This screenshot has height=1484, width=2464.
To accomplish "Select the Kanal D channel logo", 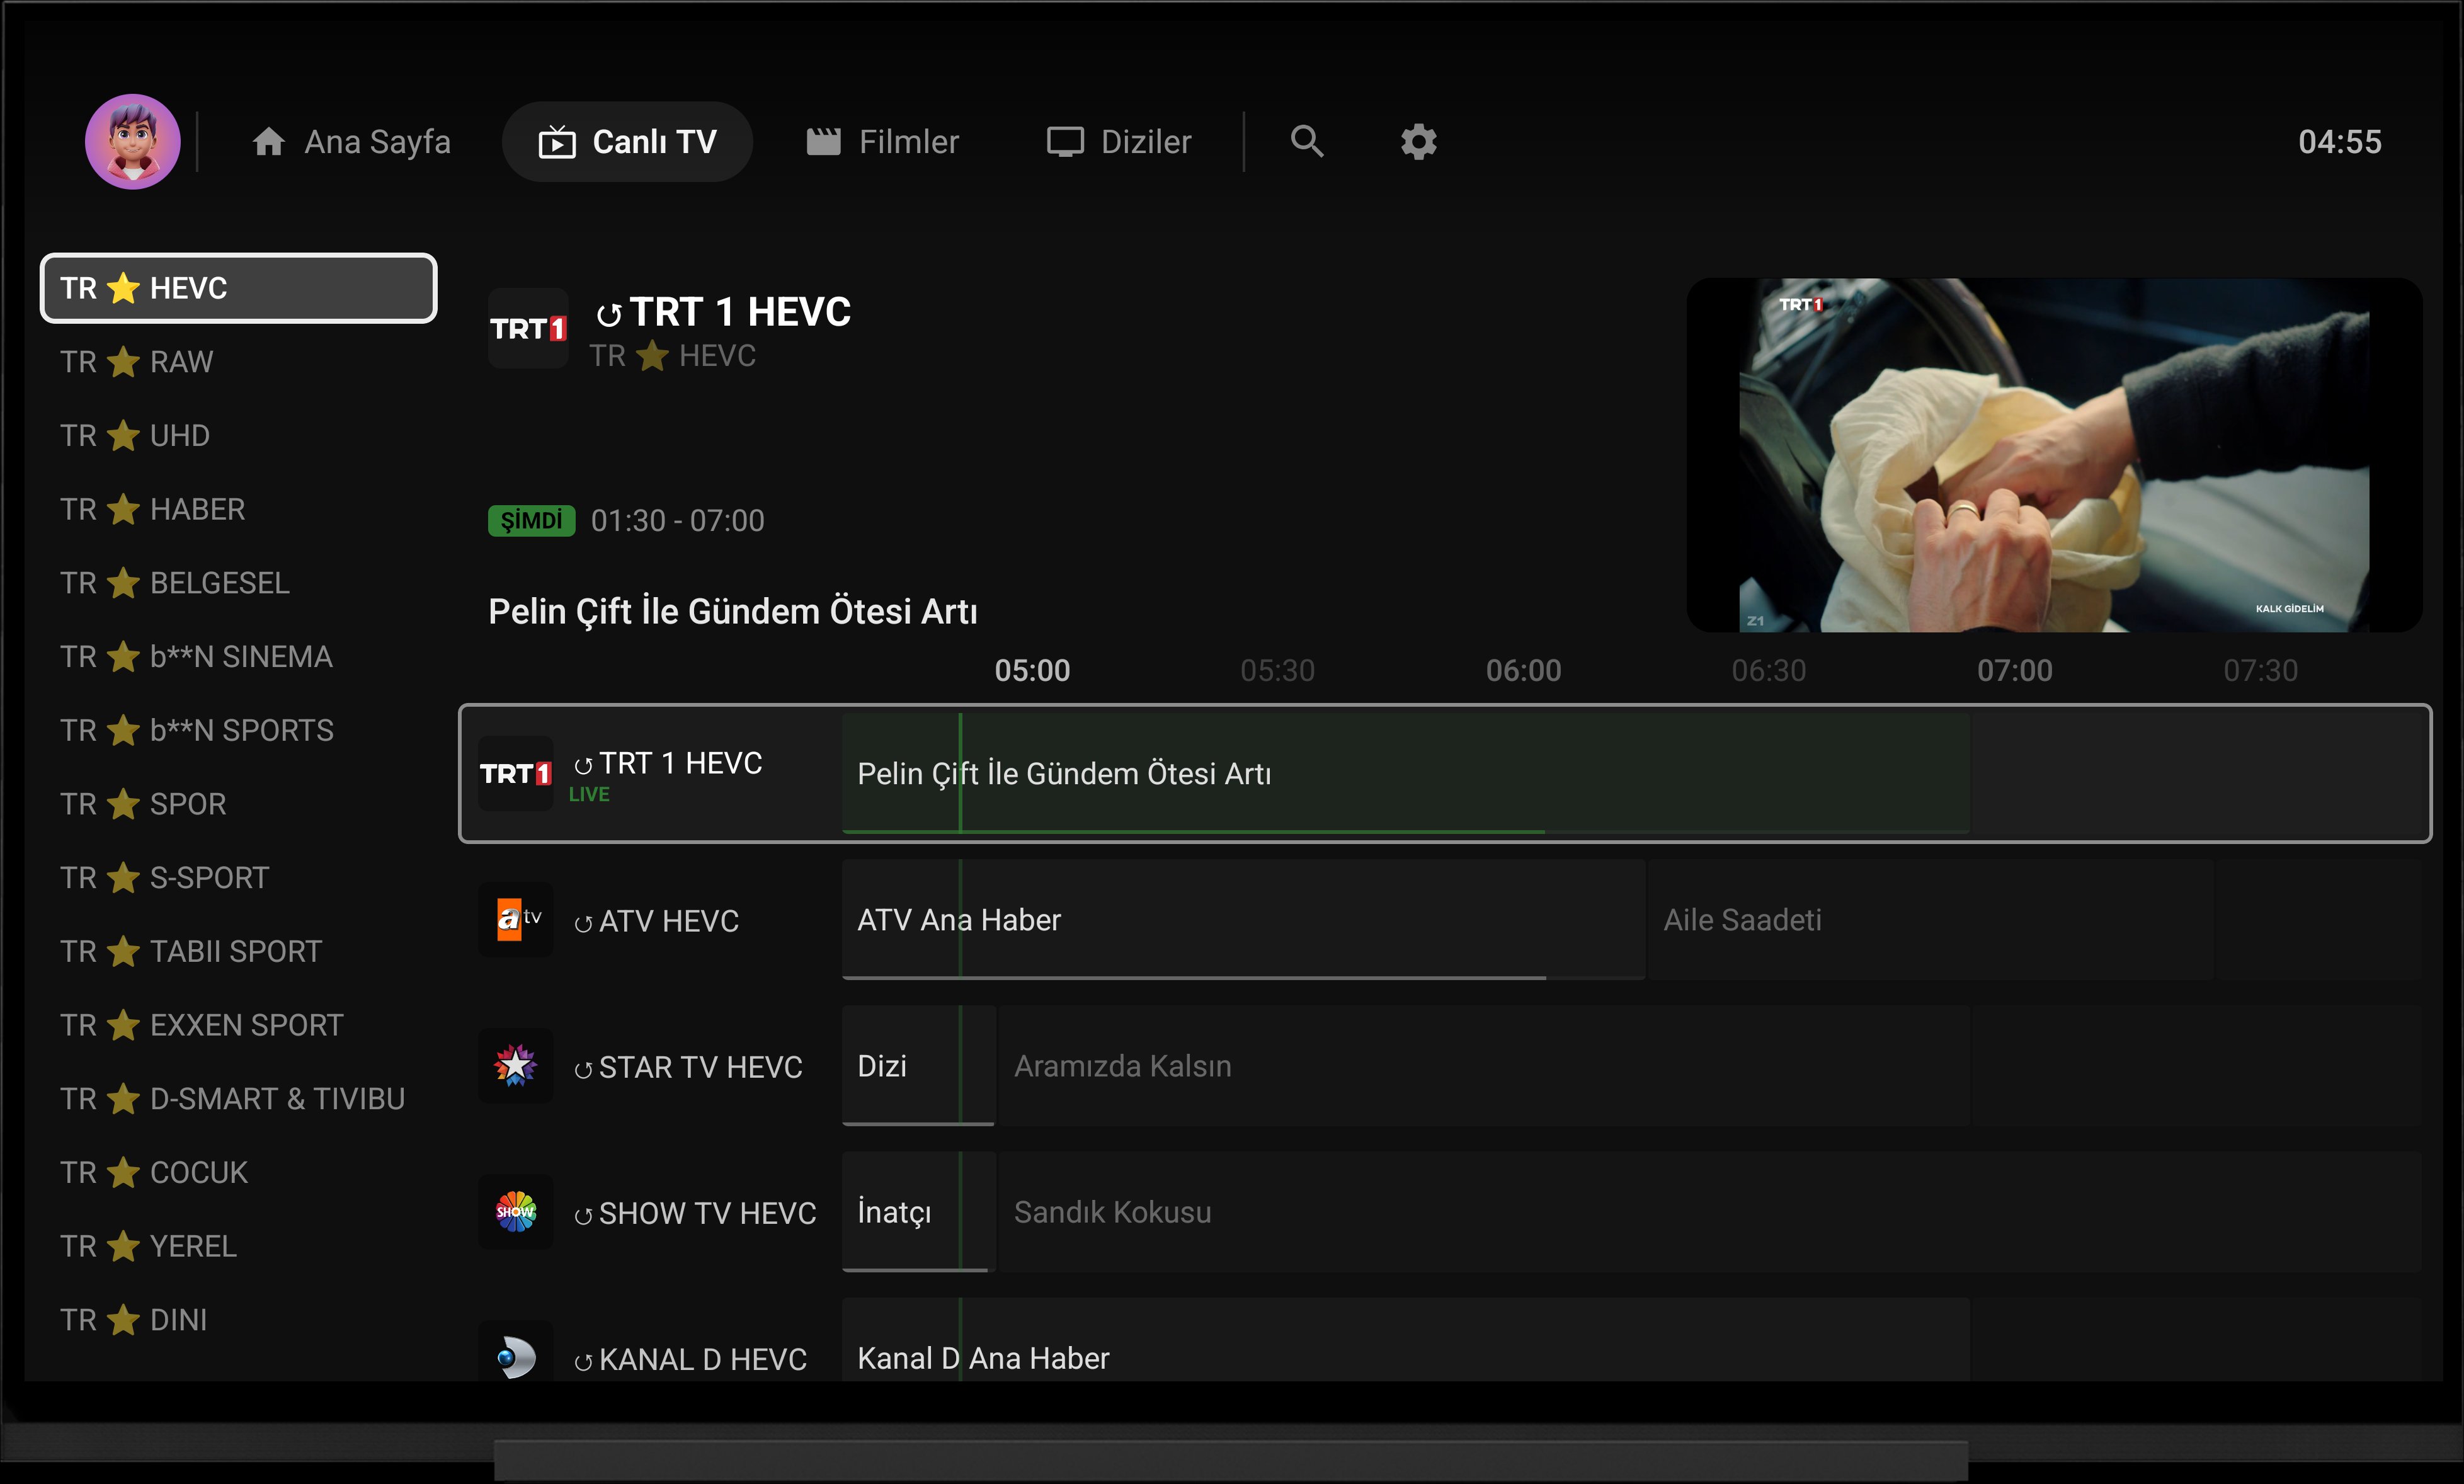I will point(516,1357).
